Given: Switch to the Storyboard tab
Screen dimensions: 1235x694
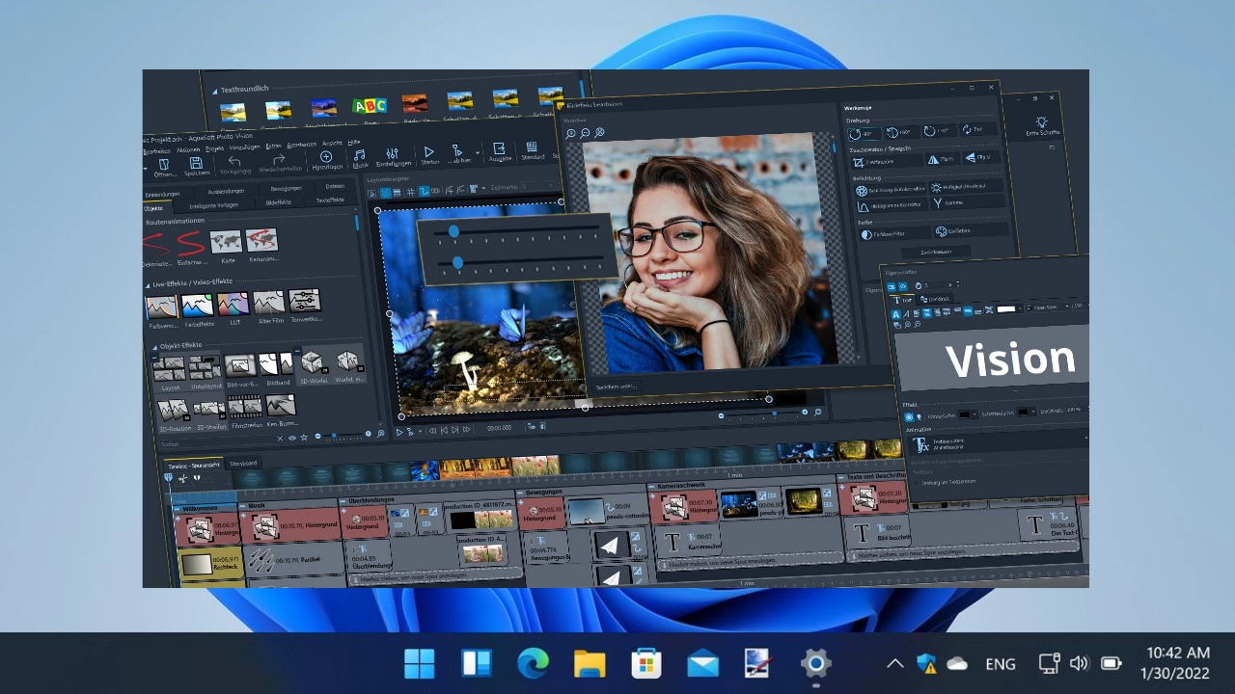Looking at the screenshot, I should pyautogui.click(x=243, y=463).
